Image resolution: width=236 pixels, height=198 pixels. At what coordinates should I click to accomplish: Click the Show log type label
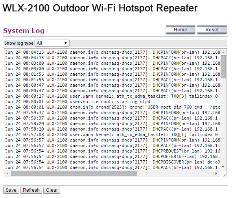[x=19, y=43]
